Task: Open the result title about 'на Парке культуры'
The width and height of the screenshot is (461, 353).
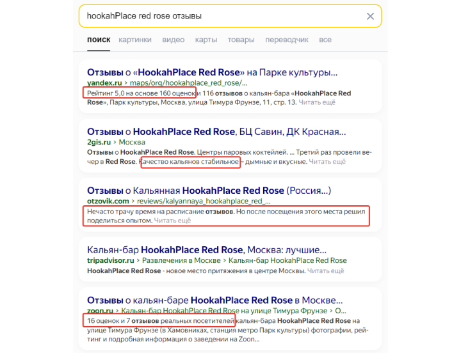Action: tap(212, 72)
